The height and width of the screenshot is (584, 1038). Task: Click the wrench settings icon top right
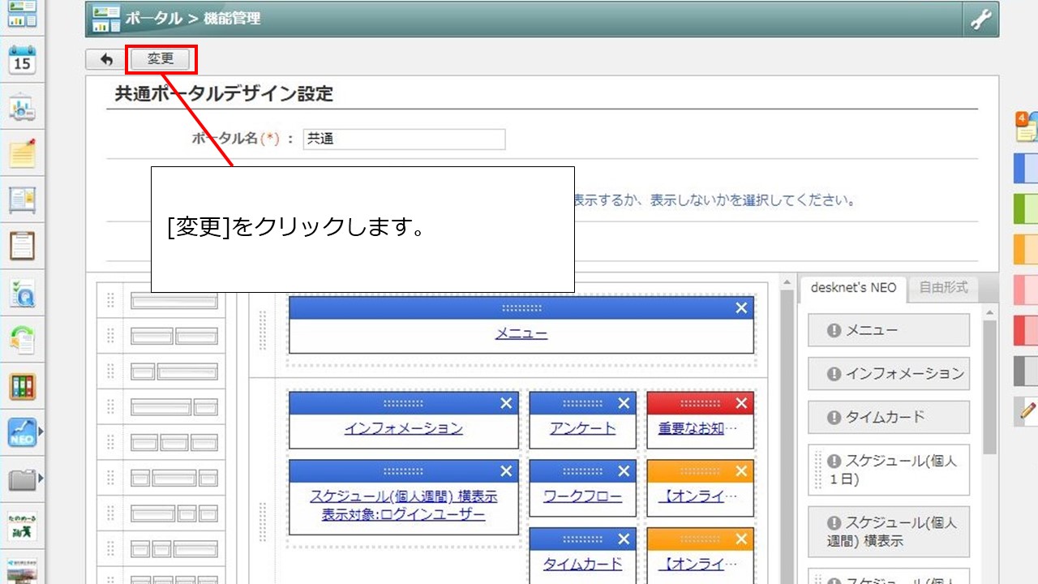coord(982,17)
